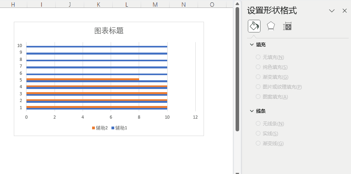Screen dimensions: 351x174
Task: Select column K header
Action: tap(98, 4)
